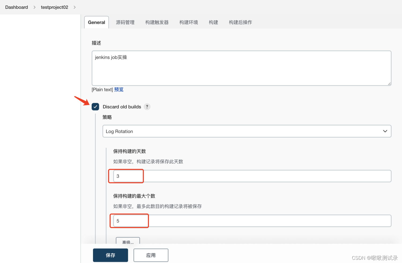Click the Discard old builds label text
This screenshot has width=402, height=263.
tap(122, 107)
